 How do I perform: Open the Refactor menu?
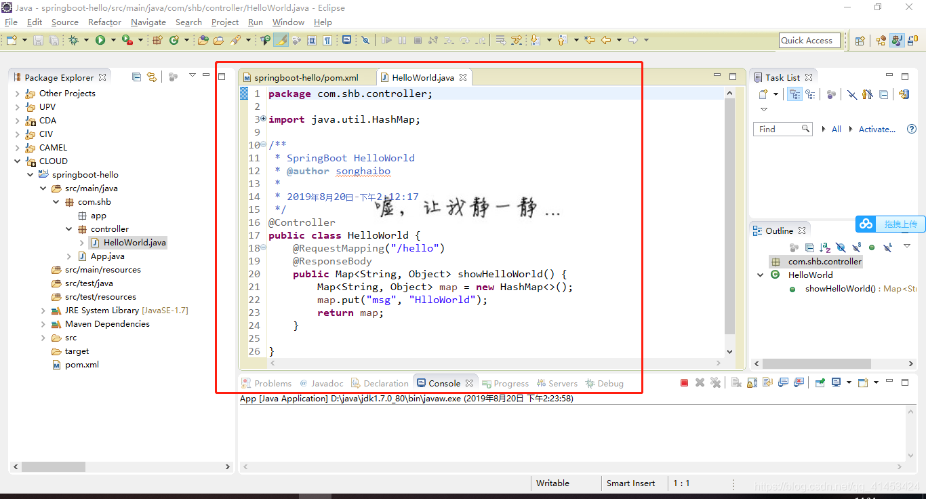[104, 22]
